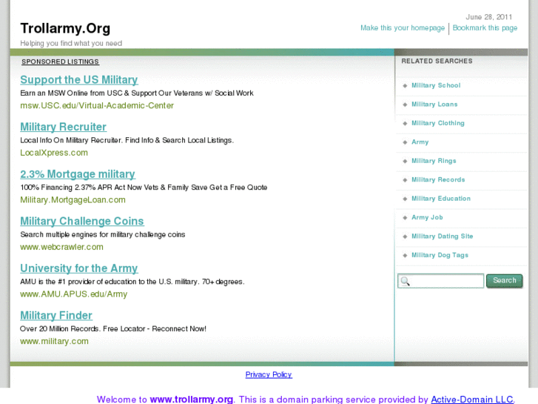Open the University for the Army listing

pos(79,268)
